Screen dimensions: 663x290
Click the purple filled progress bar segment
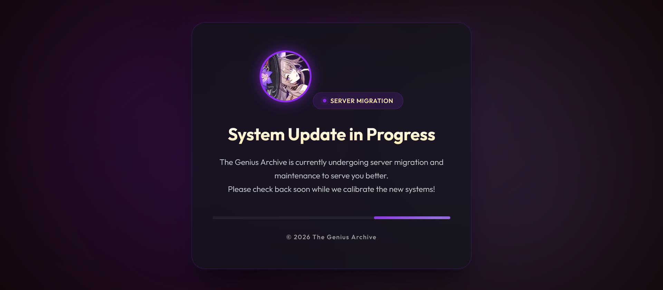(x=412, y=218)
